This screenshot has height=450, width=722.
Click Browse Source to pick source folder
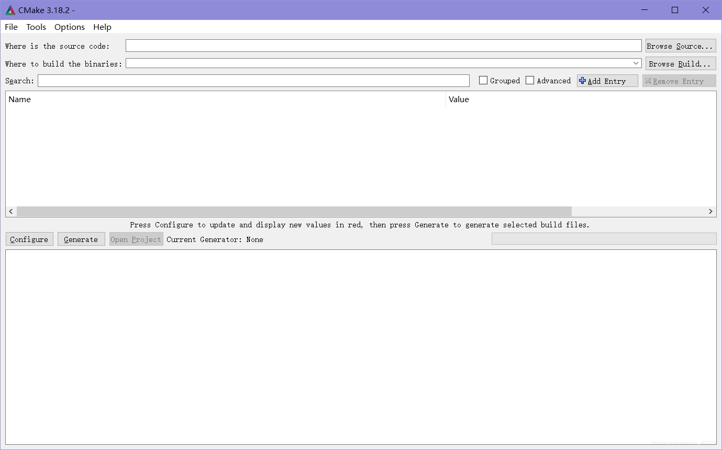680,46
